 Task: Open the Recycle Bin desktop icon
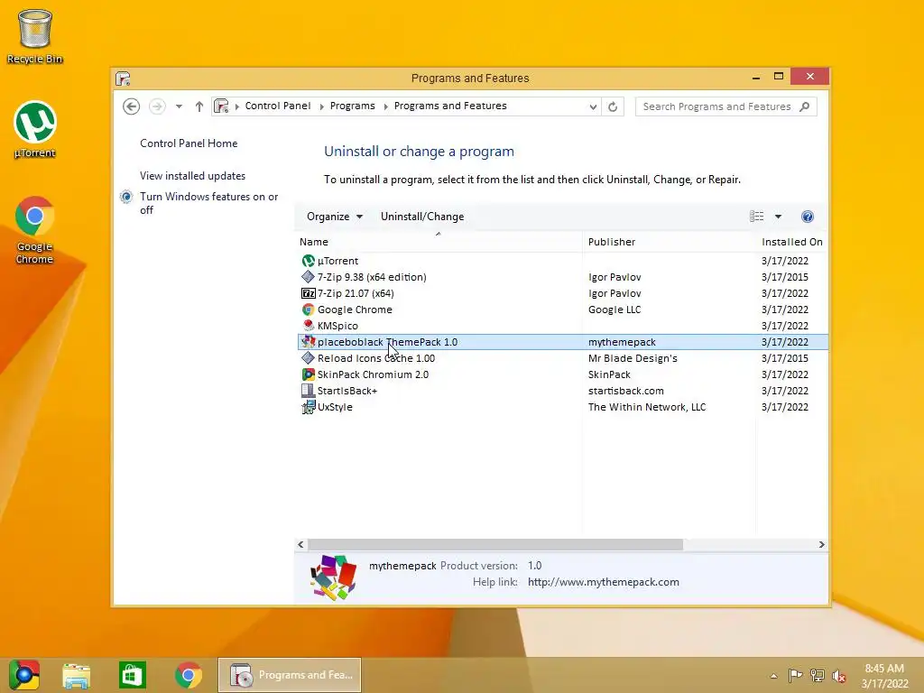coord(35,36)
